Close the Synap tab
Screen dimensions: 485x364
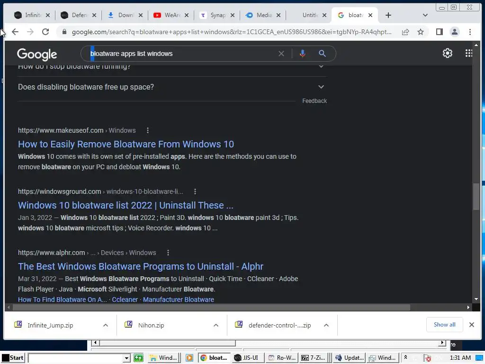pyautogui.click(x=233, y=15)
